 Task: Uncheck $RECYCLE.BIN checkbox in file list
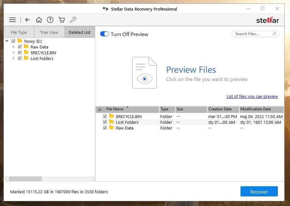[105, 116]
